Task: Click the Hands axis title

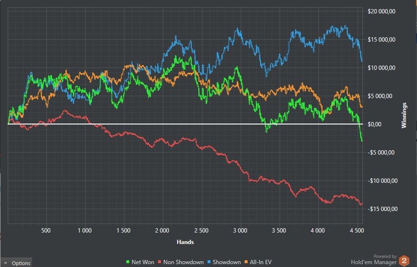Action: coord(185,242)
